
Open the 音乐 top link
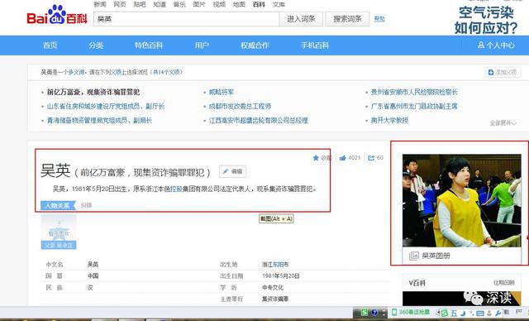179,4
